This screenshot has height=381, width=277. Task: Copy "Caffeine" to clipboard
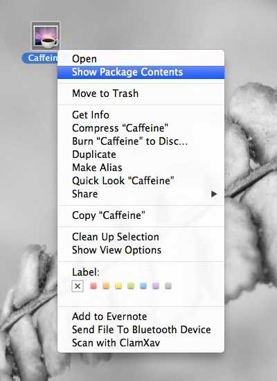[141, 215]
